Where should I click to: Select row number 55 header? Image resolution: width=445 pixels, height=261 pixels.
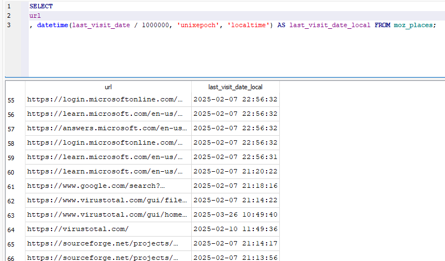[12, 100]
